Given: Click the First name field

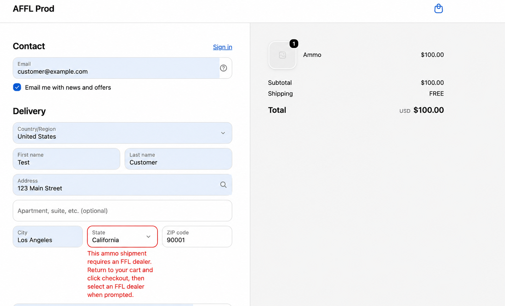Looking at the screenshot, I should point(66,159).
